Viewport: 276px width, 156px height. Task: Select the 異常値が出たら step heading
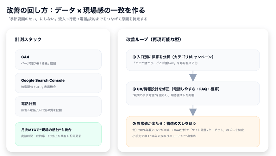tap(166, 124)
